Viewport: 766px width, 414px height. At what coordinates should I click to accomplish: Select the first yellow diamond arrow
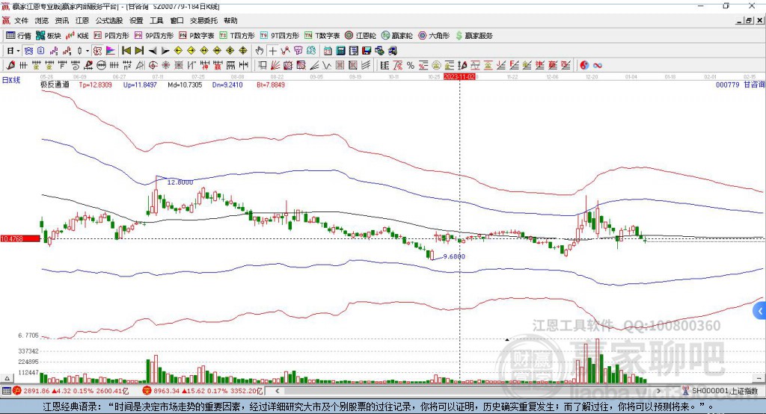178,51
